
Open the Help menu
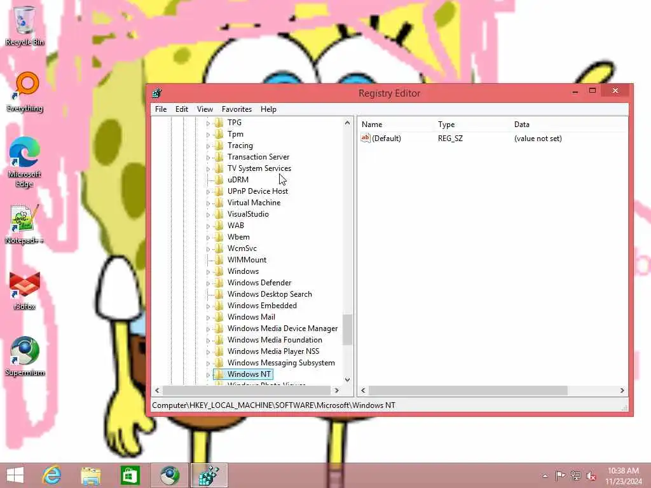(268, 109)
